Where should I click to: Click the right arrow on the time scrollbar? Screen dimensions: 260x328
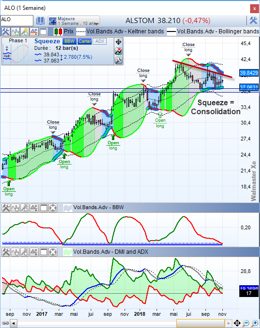click(228, 323)
